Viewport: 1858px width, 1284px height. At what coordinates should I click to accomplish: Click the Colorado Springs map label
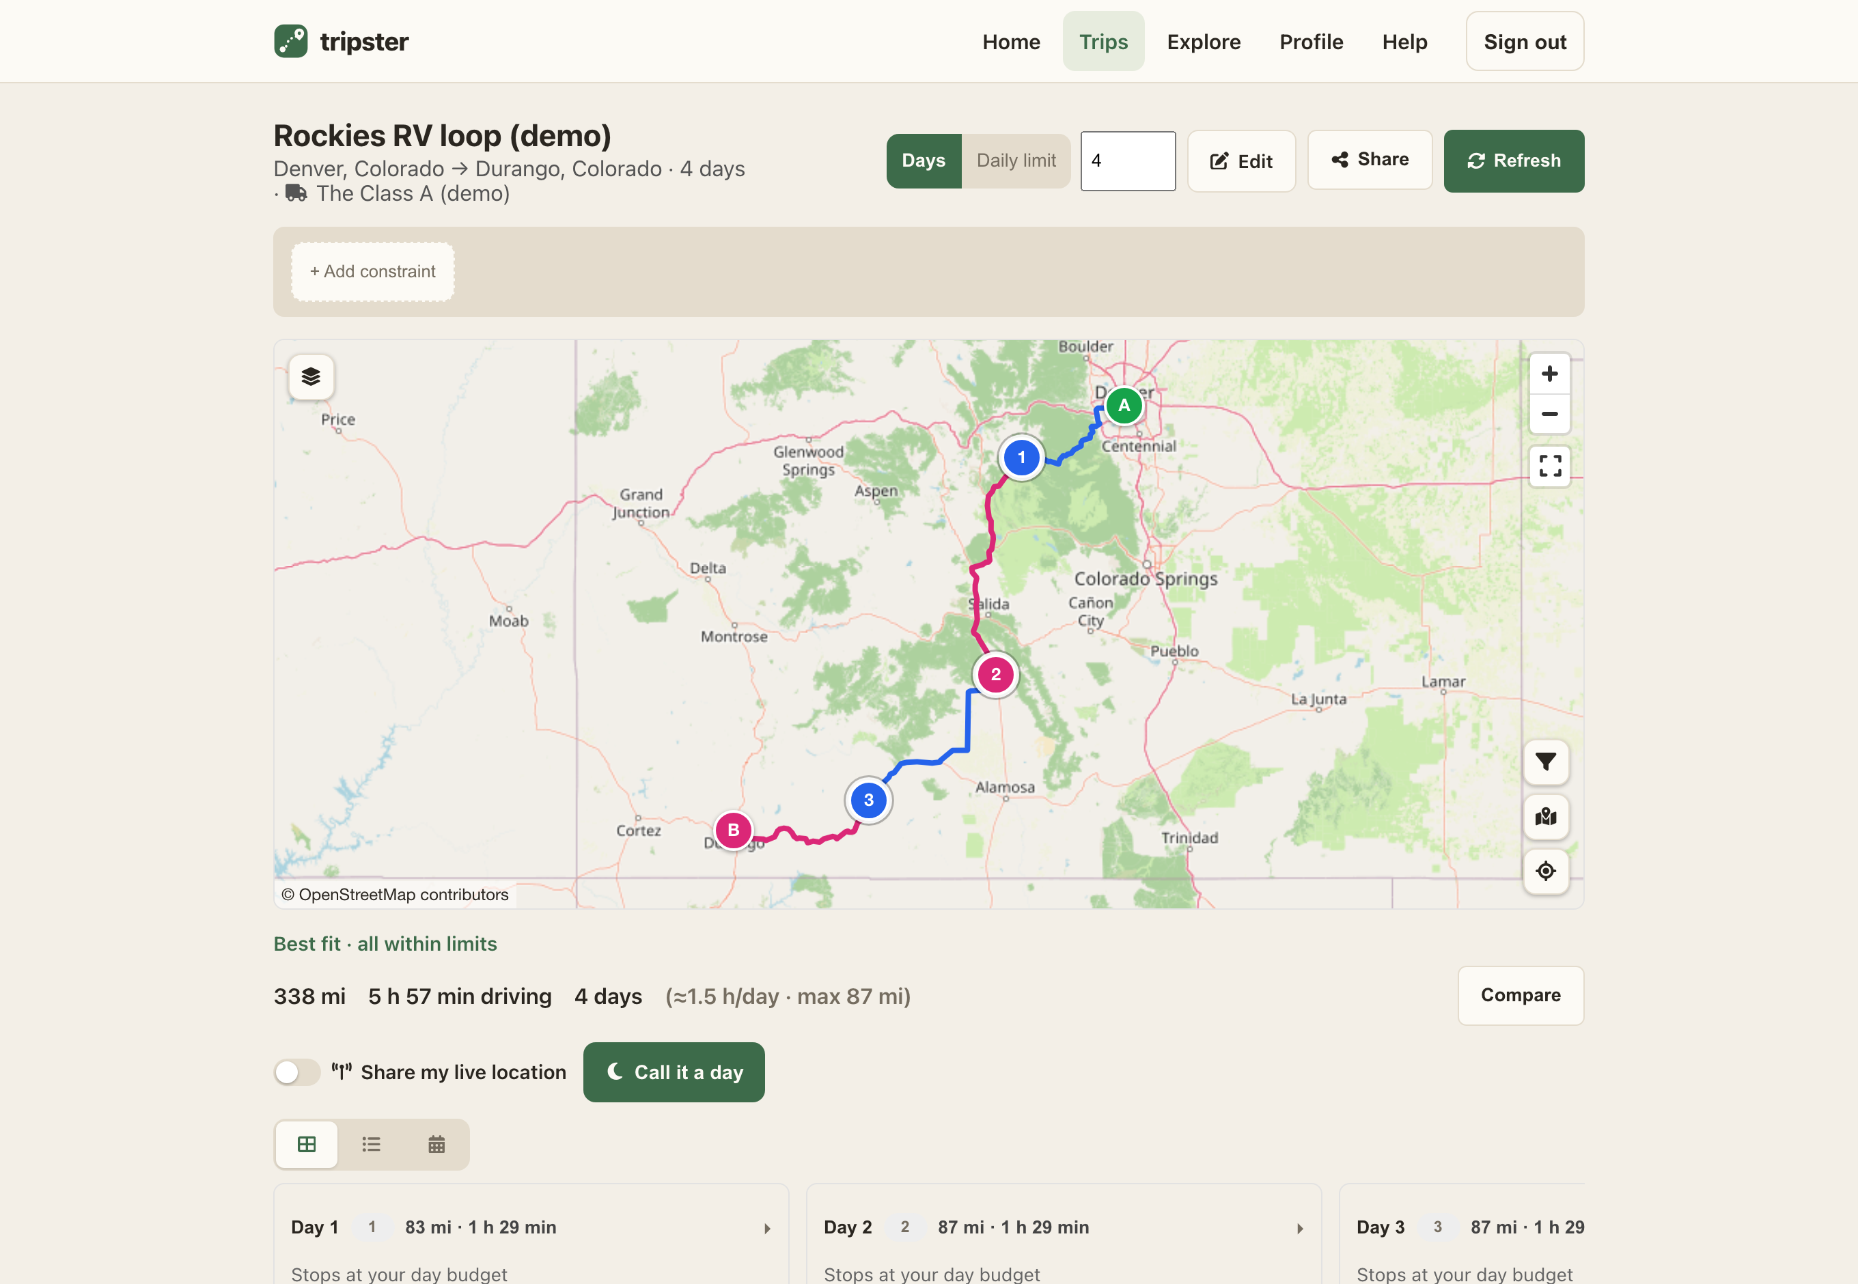tap(1146, 579)
